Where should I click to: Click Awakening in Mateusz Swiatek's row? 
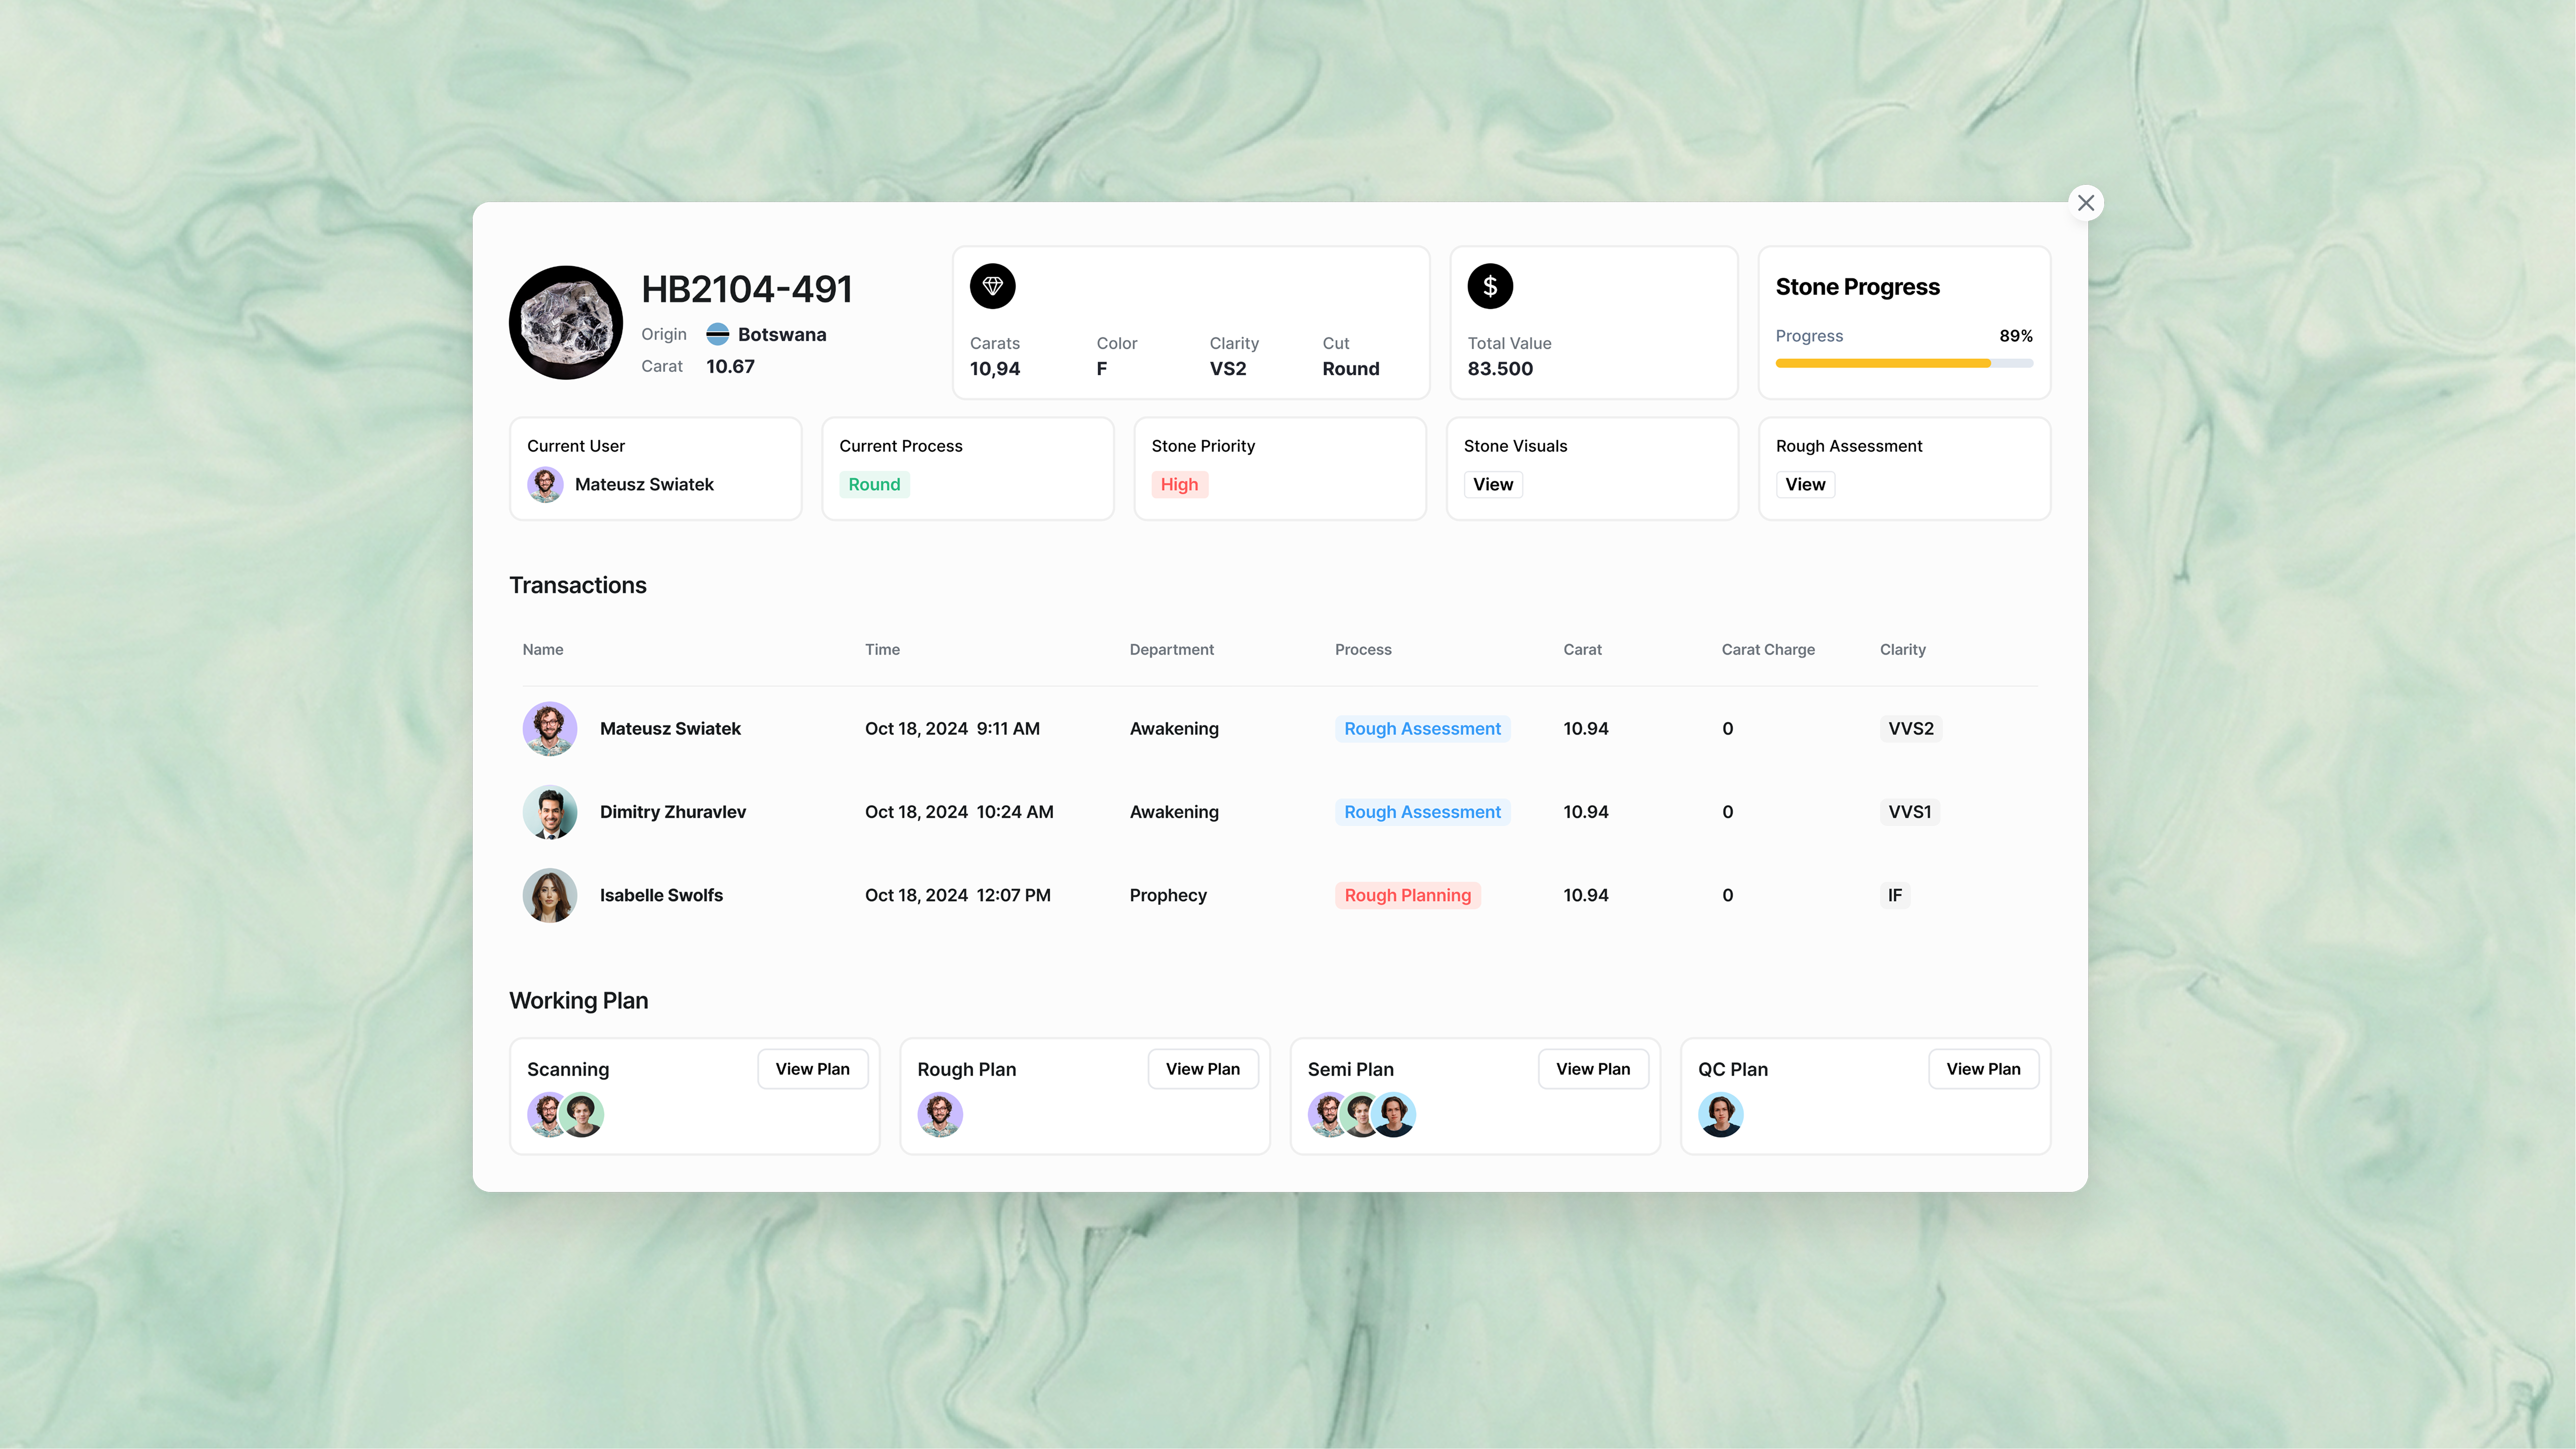1174,729
